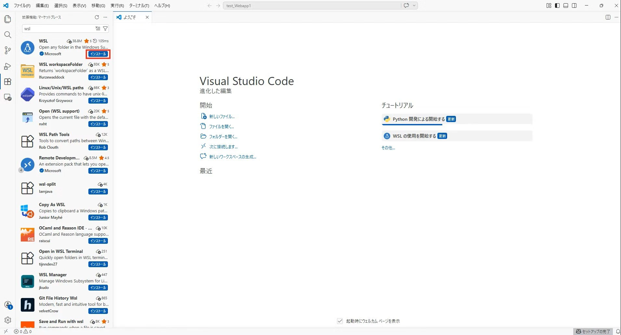The width and height of the screenshot is (621, 335).
Task: Install the Copy As WSL extension
Action: coord(98,217)
